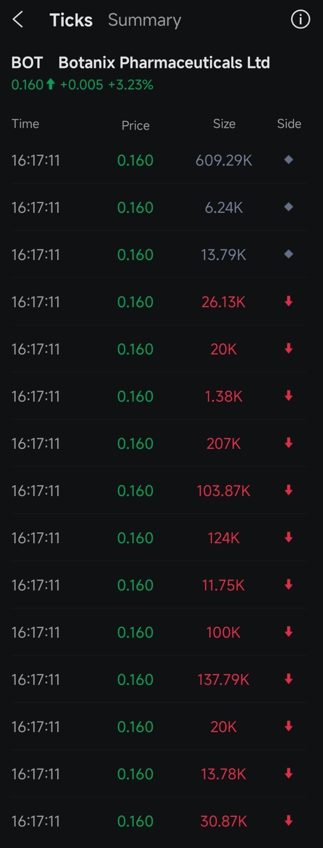
Task: Click diamond side icon for 13.79K trade
Action: [x=289, y=254]
